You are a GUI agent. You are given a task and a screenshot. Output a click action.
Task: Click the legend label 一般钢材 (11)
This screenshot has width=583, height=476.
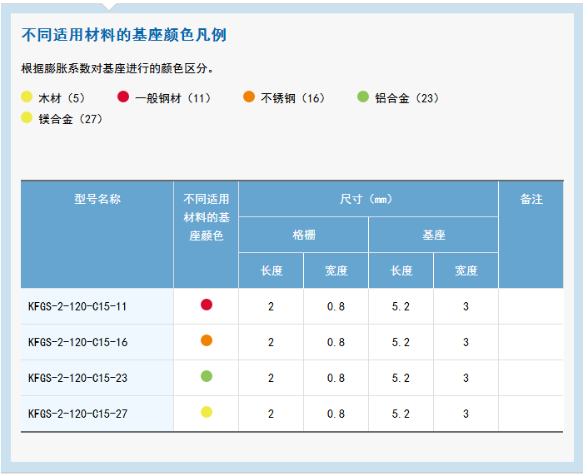click(173, 98)
